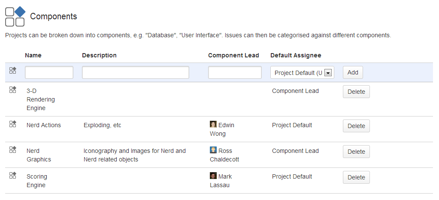Click component icon beside Scoring Engine
Image resolution: width=439 pixels, height=200 pixels.
tap(13, 175)
